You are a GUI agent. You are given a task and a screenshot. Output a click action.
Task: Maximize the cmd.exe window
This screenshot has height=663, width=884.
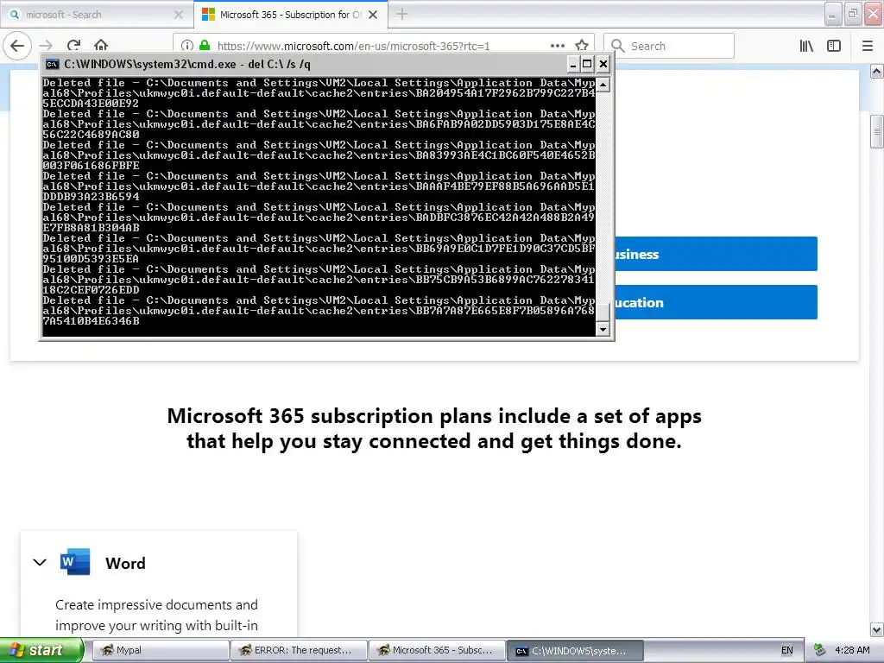point(587,64)
